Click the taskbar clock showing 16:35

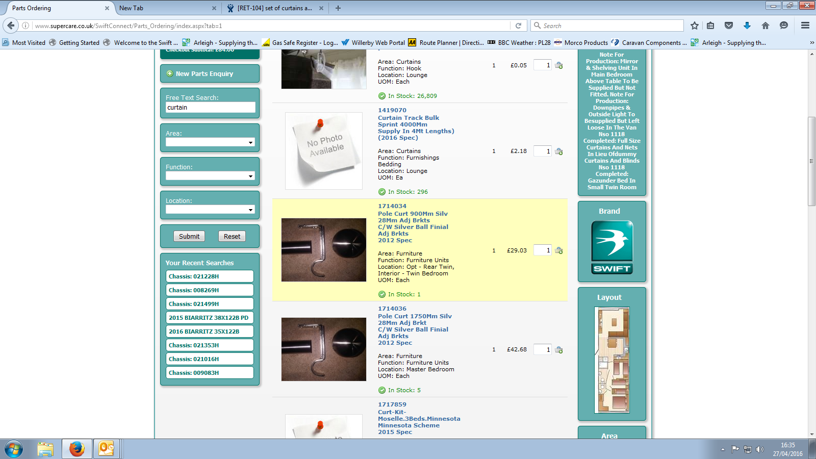[x=787, y=449]
